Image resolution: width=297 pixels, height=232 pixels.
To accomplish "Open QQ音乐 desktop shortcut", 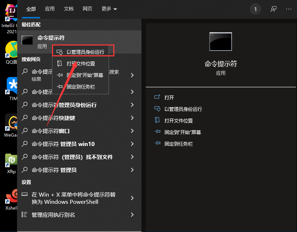I will (11, 53).
